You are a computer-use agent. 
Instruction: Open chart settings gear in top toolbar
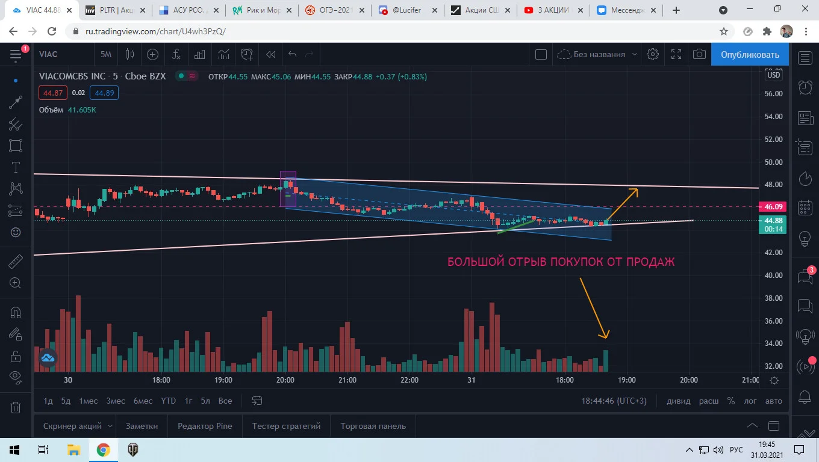point(653,54)
